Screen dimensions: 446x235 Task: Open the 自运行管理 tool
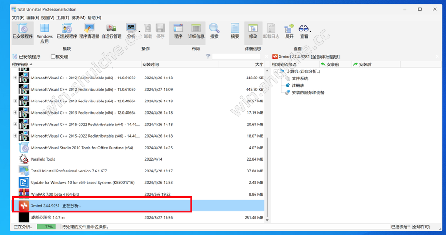(111, 31)
